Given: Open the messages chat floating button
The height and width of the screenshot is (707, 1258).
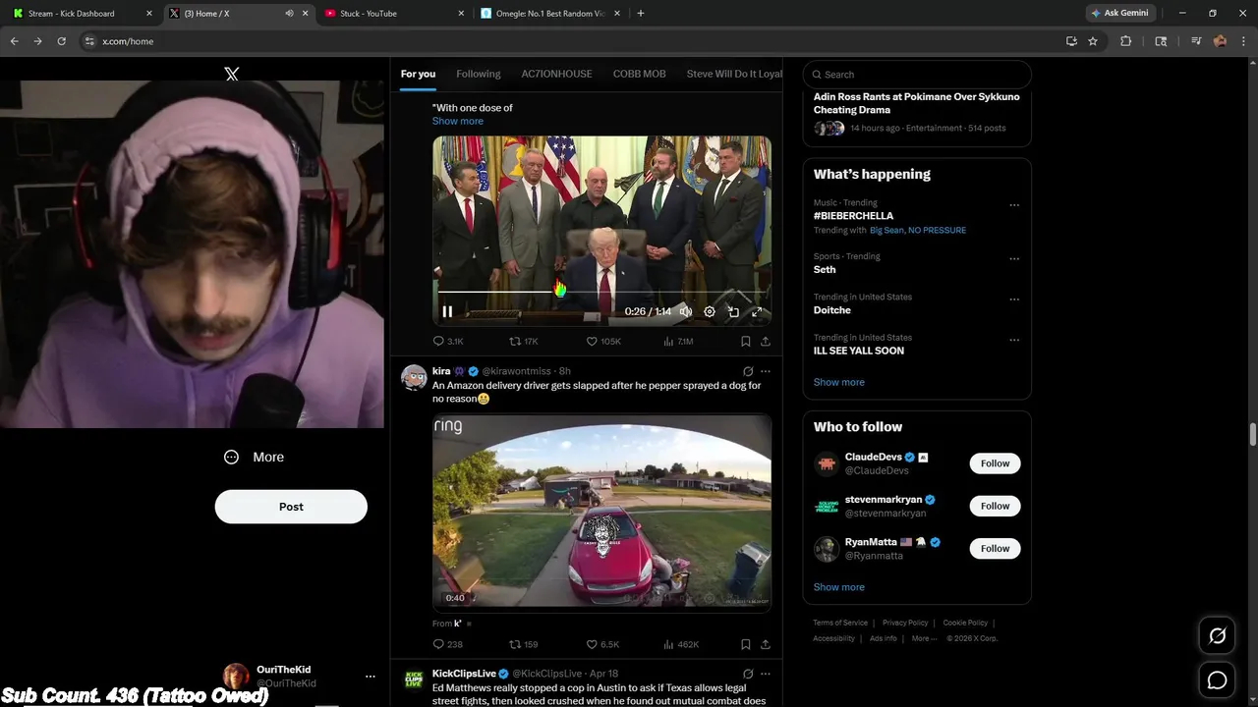Looking at the screenshot, I should click(1217, 680).
